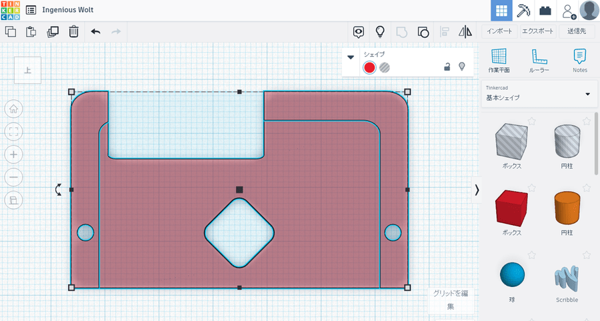Image resolution: width=600 pixels, height=321 pixels.
Task: Choose the red solid color swatch
Action: [369, 68]
